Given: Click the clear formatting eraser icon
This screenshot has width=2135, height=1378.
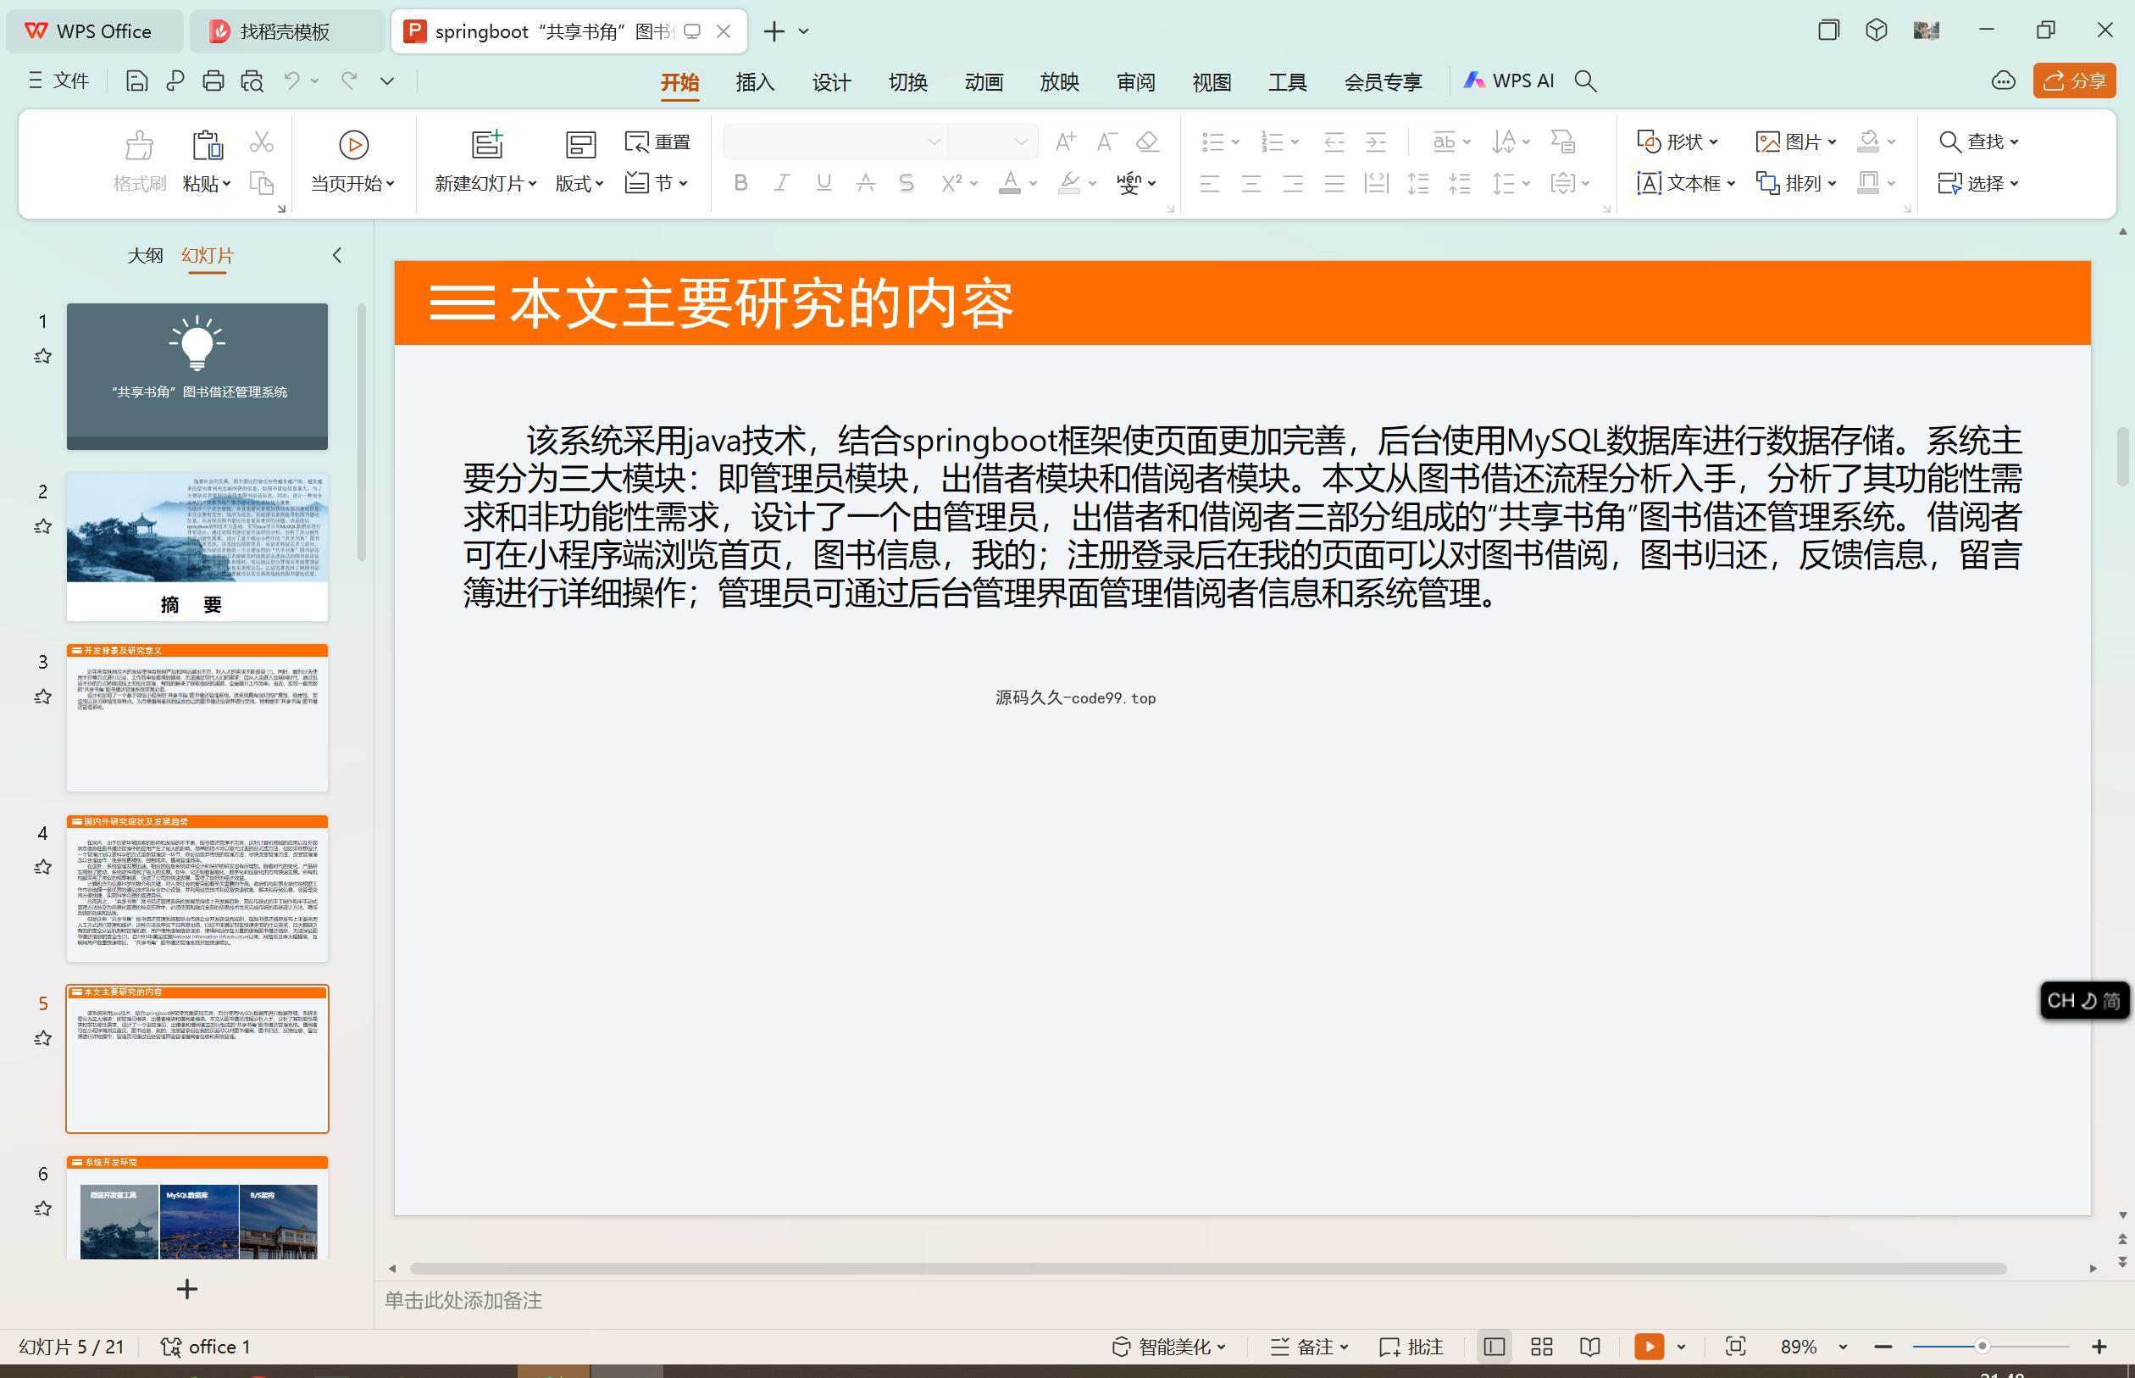Looking at the screenshot, I should [1147, 142].
